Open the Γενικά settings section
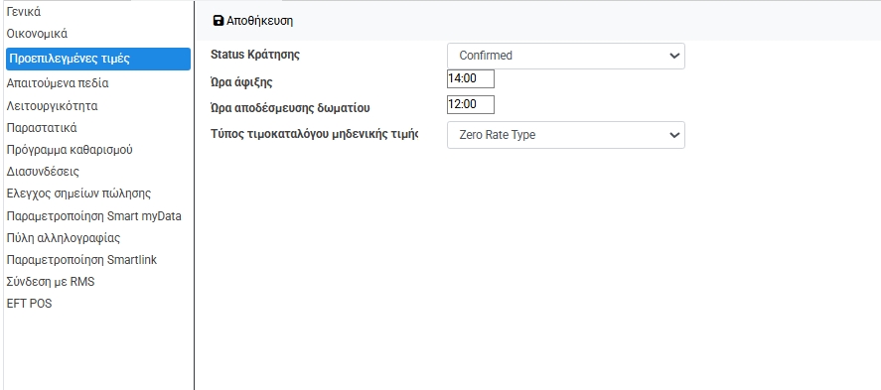Screen dimensions: 881x390 coord(24,12)
